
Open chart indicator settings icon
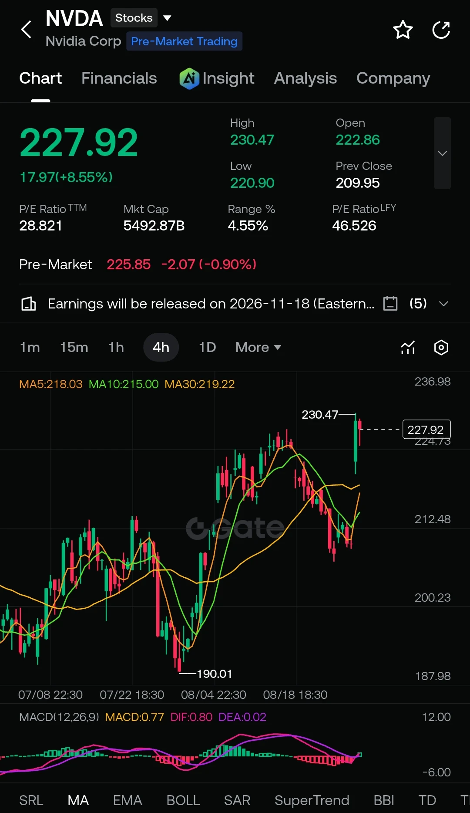(408, 347)
